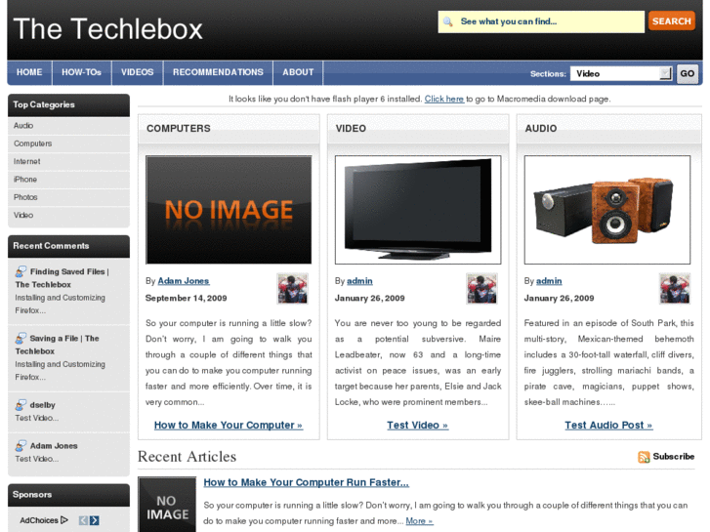Click comment icon beside dselby

[21, 404]
